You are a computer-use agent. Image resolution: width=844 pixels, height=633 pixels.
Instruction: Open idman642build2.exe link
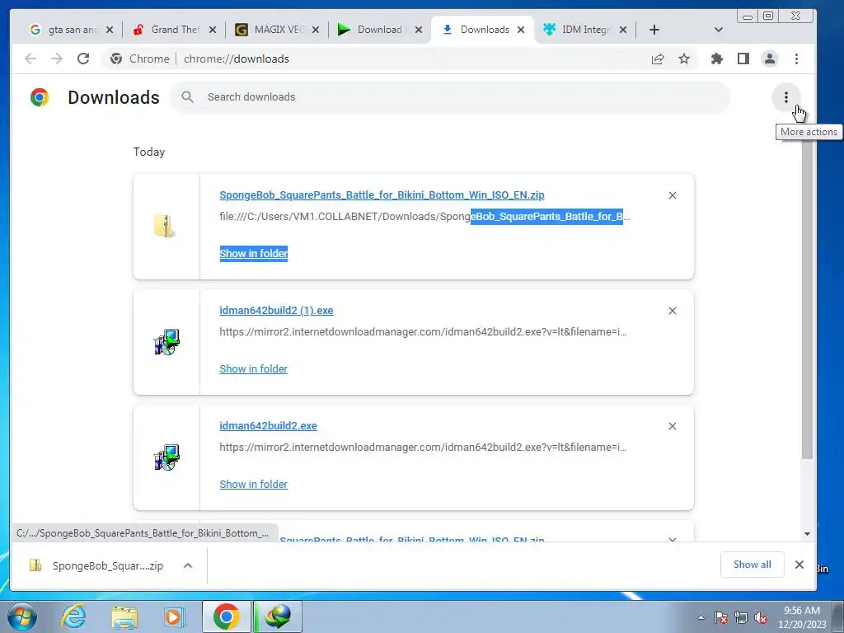(268, 425)
